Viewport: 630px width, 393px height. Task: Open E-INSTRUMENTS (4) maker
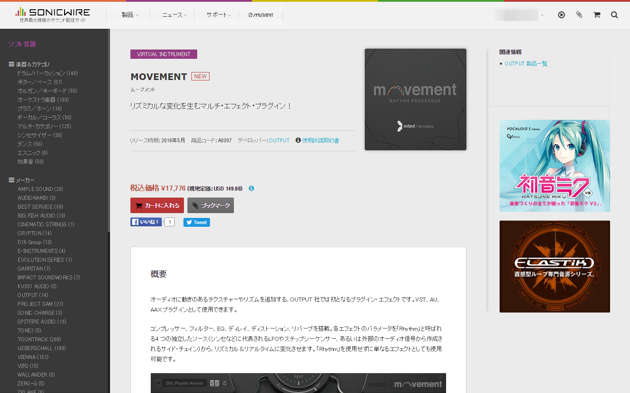pyautogui.click(x=42, y=251)
